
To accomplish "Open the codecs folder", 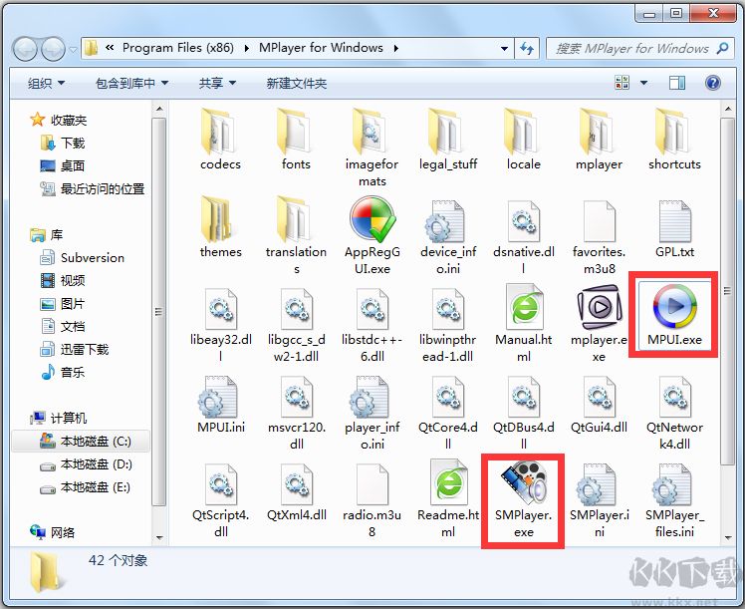I will click(x=220, y=139).
